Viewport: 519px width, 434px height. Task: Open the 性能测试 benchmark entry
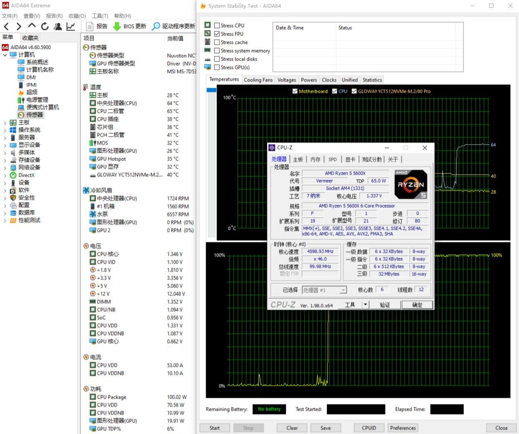(25, 221)
